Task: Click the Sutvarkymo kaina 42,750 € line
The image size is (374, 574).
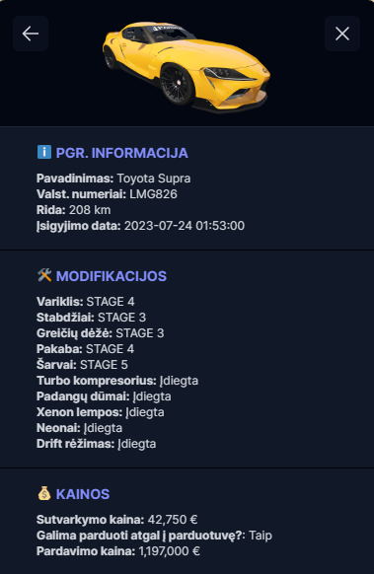Action: [117, 520]
